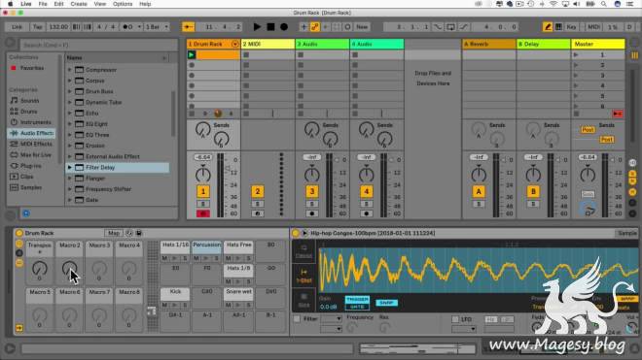
Task: Expand the Compressor folder
Action: tap(70, 70)
